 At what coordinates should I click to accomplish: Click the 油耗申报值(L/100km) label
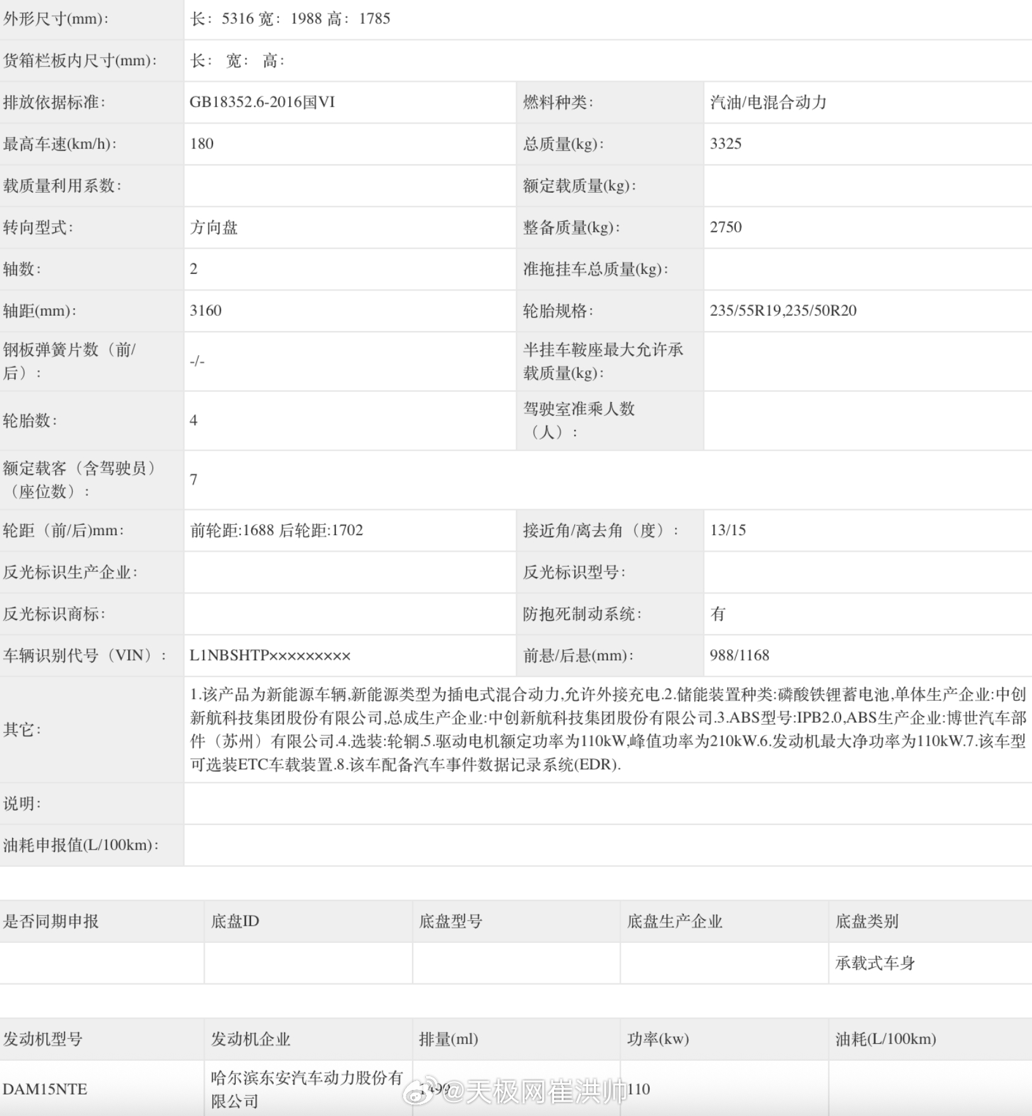[x=81, y=845]
